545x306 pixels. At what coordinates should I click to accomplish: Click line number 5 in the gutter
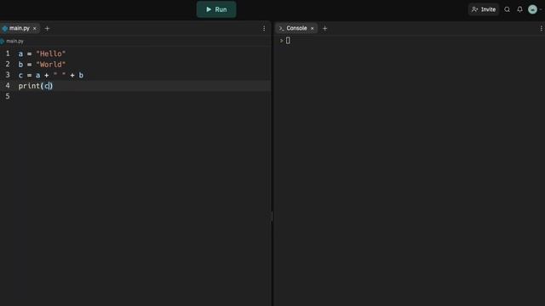[x=8, y=96]
